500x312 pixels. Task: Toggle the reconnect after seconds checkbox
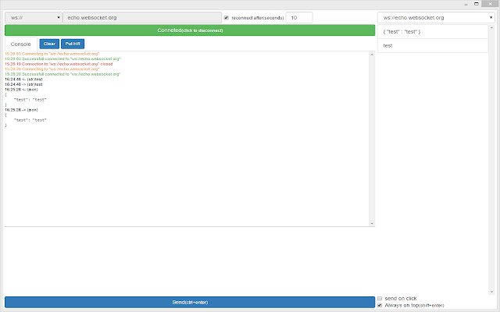(x=226, y=18)
